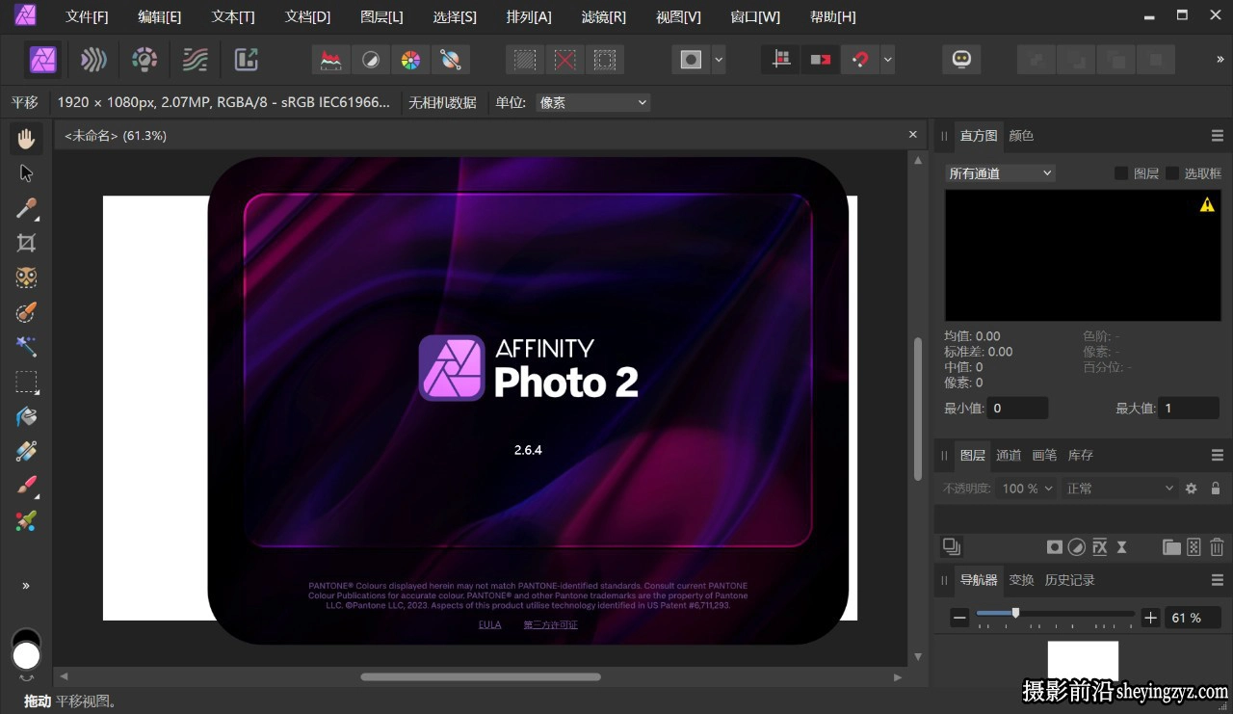Select the Rectangular Marquee tool

tap(27, 382)
